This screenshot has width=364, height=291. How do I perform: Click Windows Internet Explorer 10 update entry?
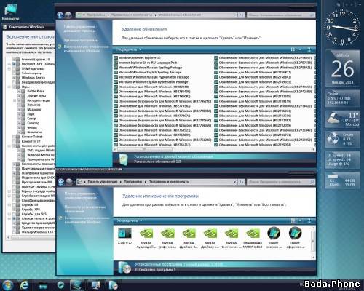139,58
